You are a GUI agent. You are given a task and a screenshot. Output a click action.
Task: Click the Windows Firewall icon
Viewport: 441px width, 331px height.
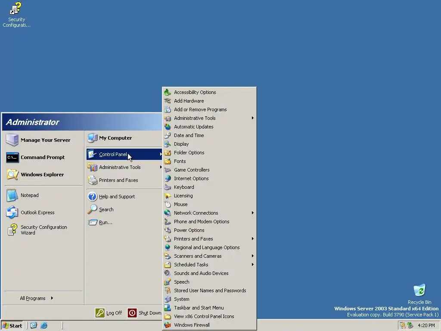pos(168,325)
